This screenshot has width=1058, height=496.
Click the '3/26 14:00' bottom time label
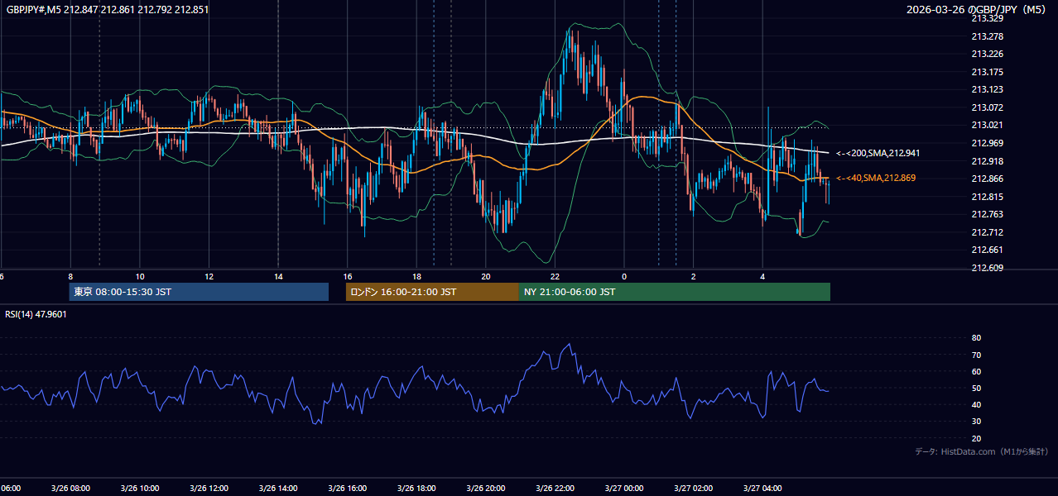278,489
